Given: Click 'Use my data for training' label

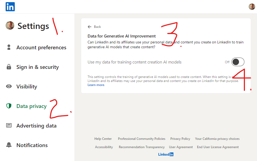Looking at the screenshot, I should 134,62.
